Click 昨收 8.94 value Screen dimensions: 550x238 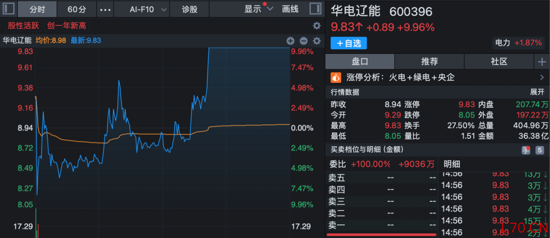[x=393, y=104]
